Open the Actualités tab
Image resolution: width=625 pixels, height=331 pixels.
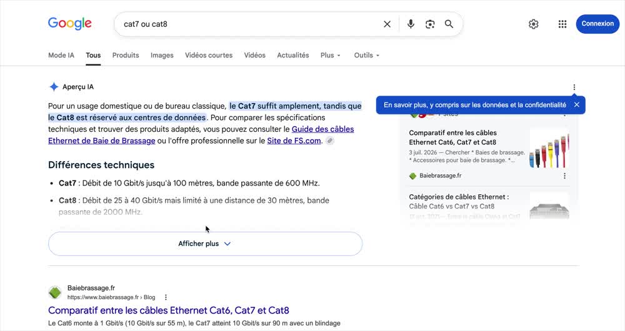[x=293, y=56]
